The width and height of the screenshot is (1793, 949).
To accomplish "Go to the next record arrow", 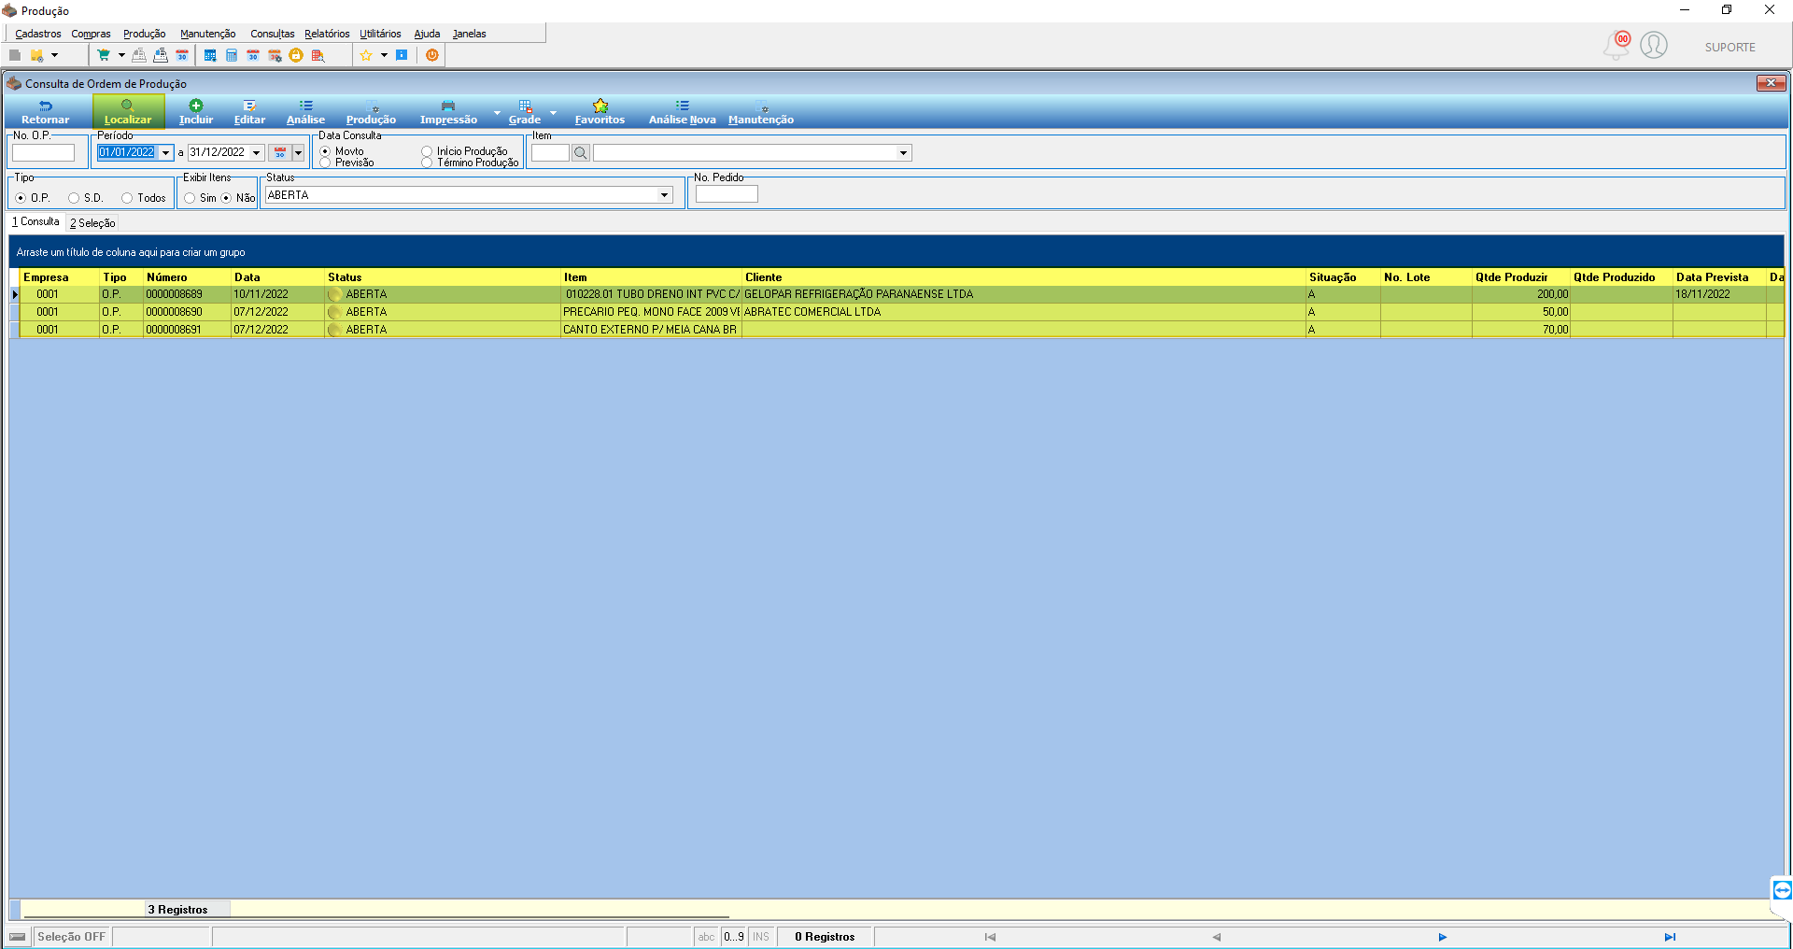I will point(1442,937).
